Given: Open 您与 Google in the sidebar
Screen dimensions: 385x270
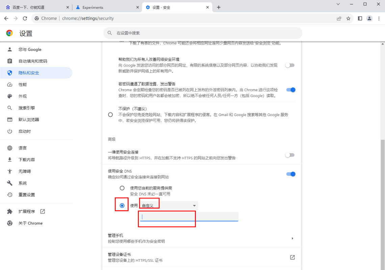Looking at the screenshot, I should (x=36, y=49).
